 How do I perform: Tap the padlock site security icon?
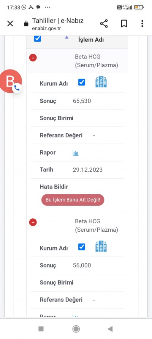coord(26,24)
